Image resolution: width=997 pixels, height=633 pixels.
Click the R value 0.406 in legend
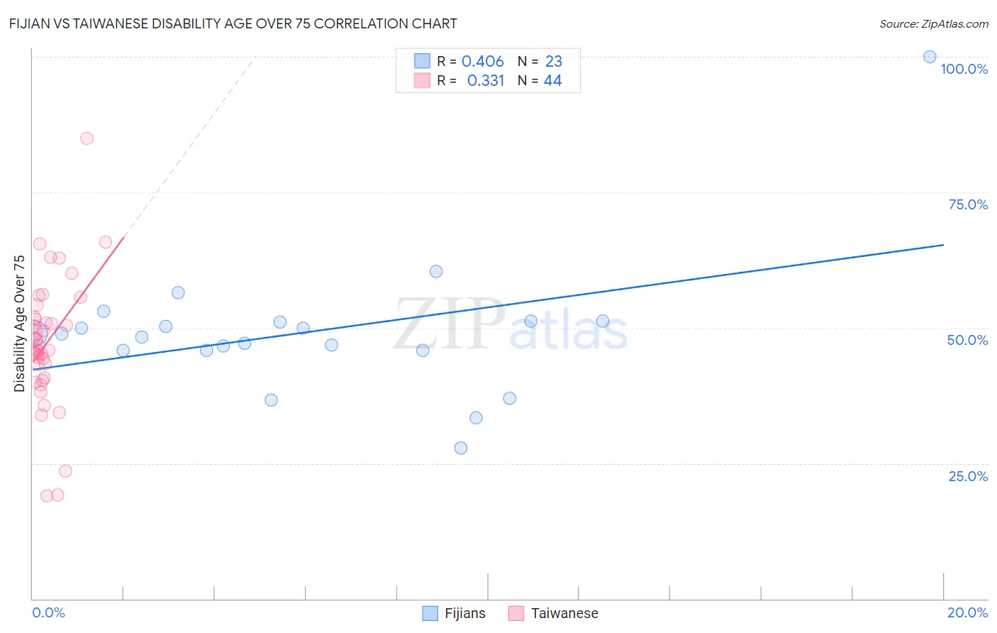(483, 61)
